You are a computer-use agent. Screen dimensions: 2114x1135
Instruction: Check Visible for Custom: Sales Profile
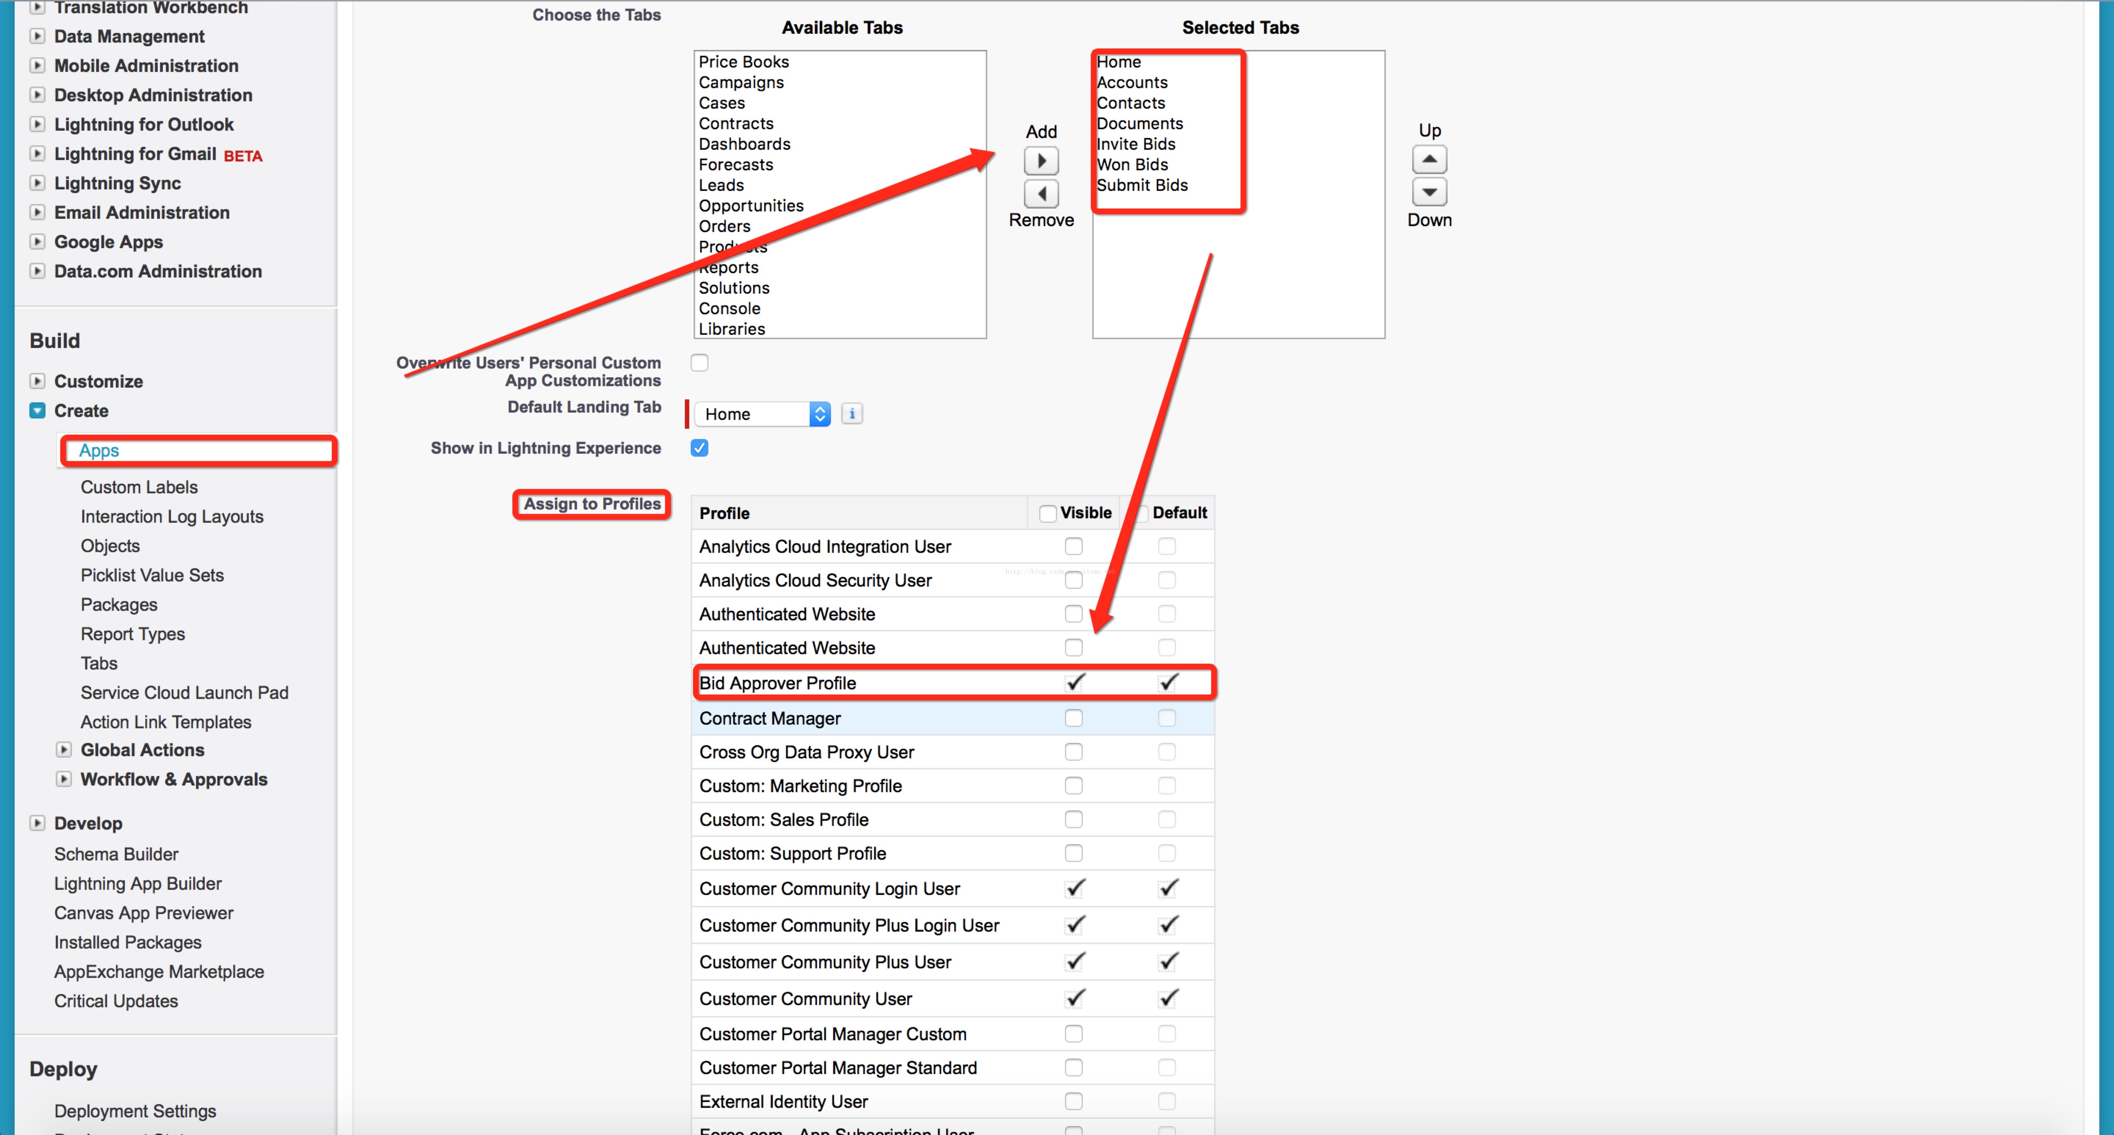(x=1074, y=820)
